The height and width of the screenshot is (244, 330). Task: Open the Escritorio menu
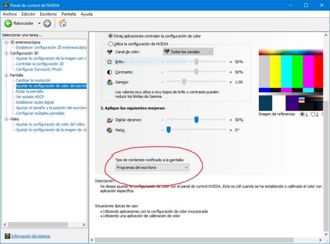(x=48, y=14)
